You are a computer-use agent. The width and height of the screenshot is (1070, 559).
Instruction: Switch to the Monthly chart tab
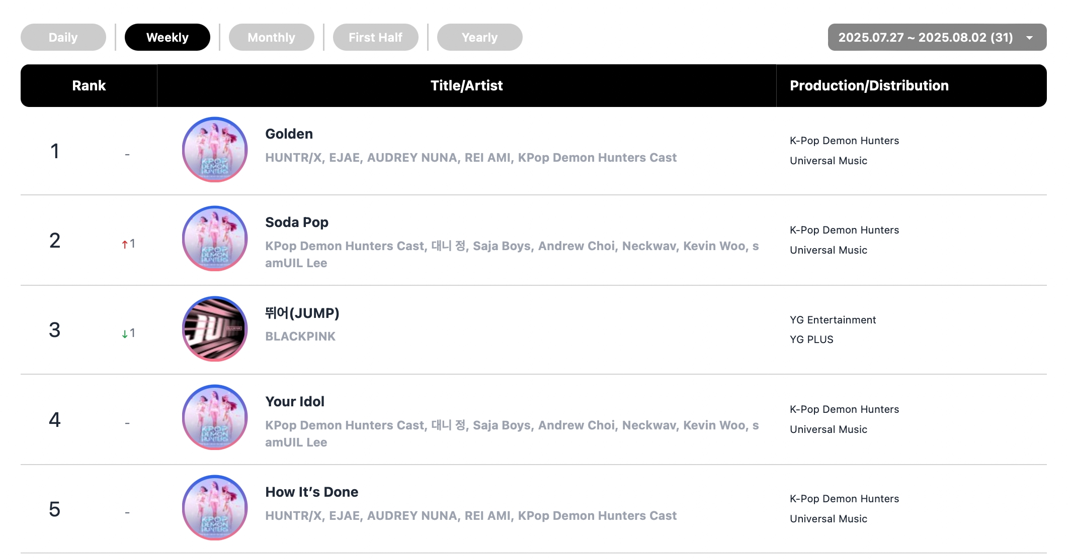pos(272,37)
